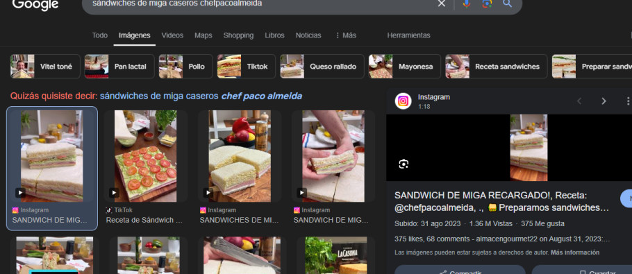632x274 pixels.
Task: Open the third result with sandwich blocks thumbnail
Action: click(x=240, y=156)
